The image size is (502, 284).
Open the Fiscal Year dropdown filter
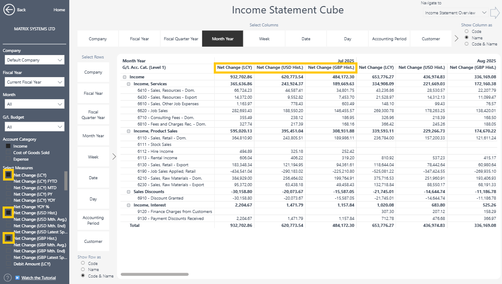coord(34,82)
